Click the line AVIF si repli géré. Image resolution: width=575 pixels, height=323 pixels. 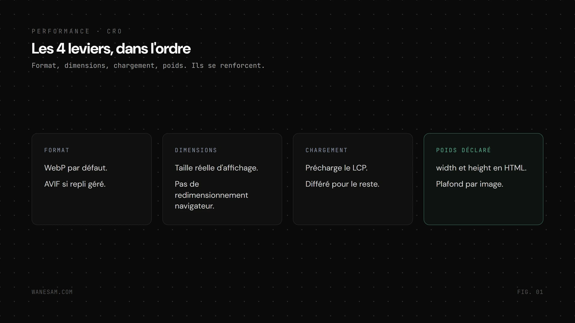pos(75,184)
